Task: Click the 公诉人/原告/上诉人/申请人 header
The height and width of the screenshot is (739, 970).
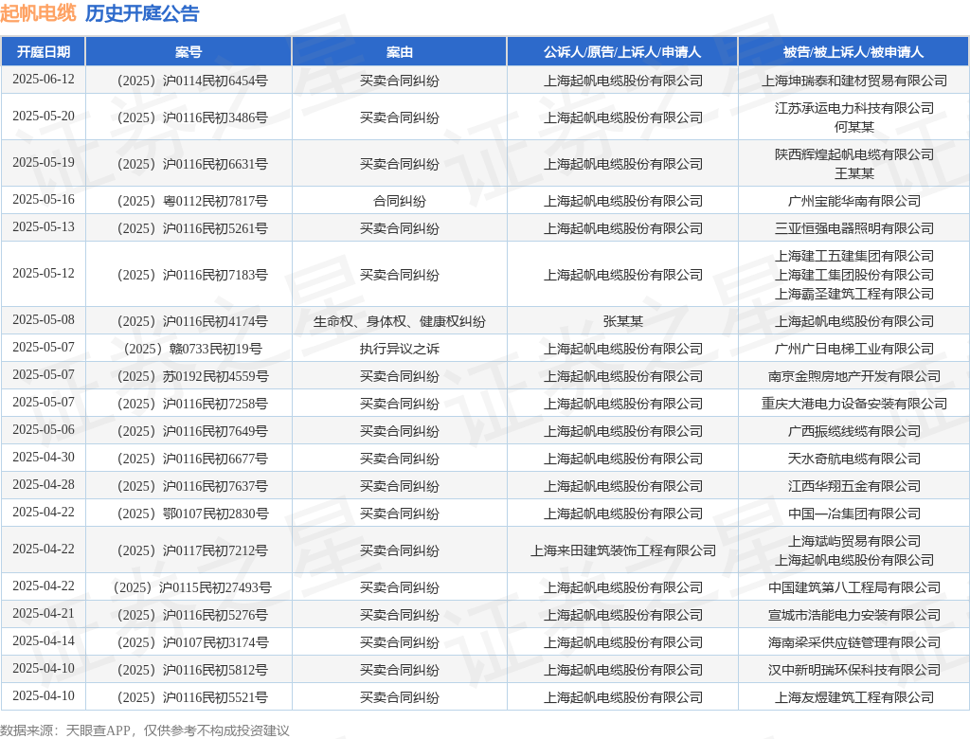Action: click(x=622, y=52)
